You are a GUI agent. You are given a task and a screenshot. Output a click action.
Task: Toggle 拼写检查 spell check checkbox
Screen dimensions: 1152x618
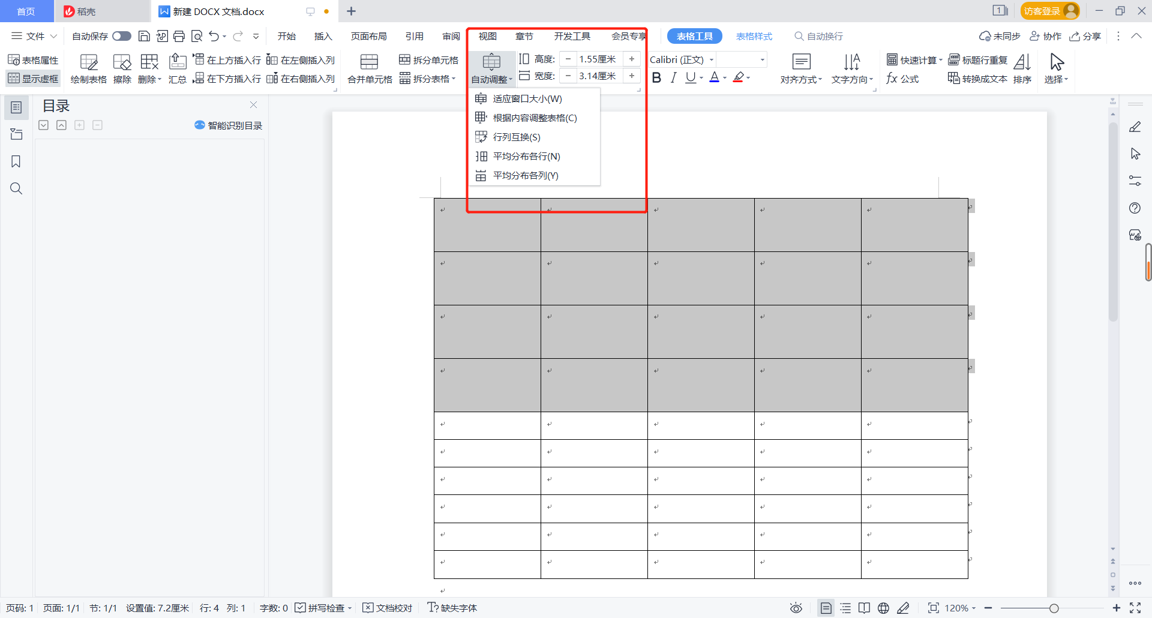point(300,608)
